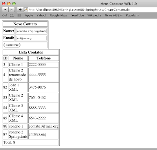157x150 pixels.
Task: Click the ID 87 cell
Action: click(x=5, y=134)
